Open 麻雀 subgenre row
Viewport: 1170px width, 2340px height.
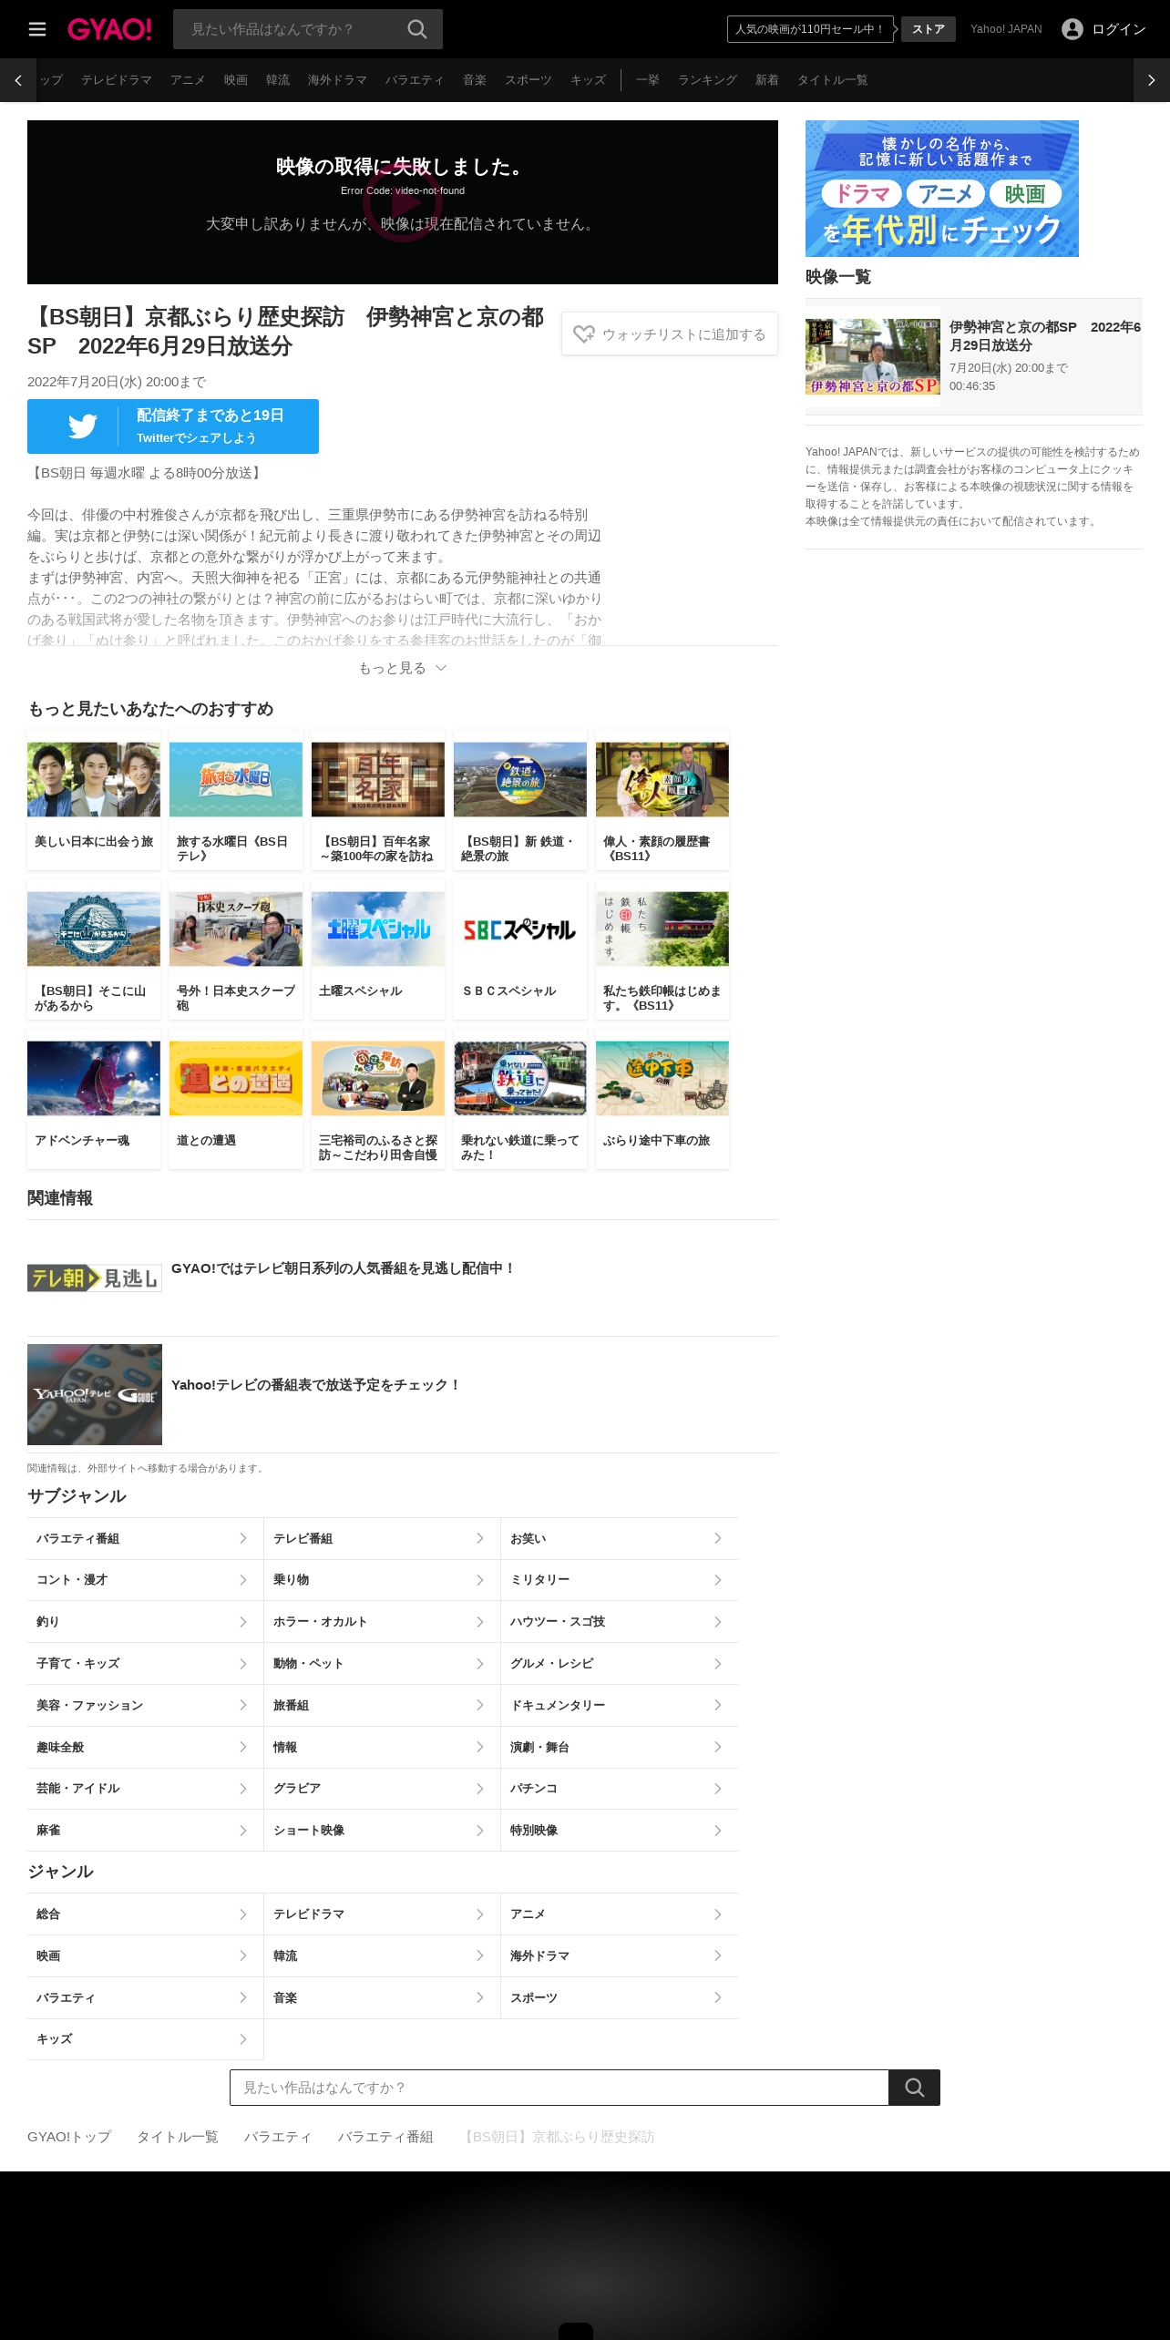point(146,1830)
